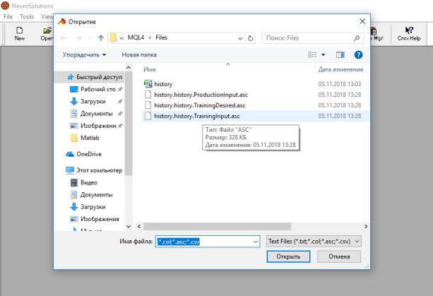Open the Text Files type filter dropdown
Image resolution: width=433 pixels, height=296 pixels.
pyautogui.click(x=315, y=241)
